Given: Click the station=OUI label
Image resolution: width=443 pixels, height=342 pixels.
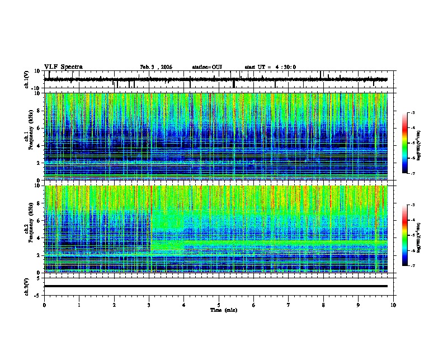Looking at the screenshot, I should tap(207, 67).
